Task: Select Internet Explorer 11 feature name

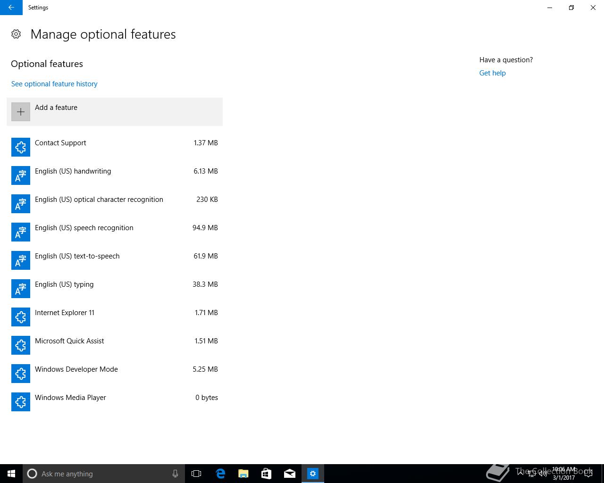Action: point(65,313)
